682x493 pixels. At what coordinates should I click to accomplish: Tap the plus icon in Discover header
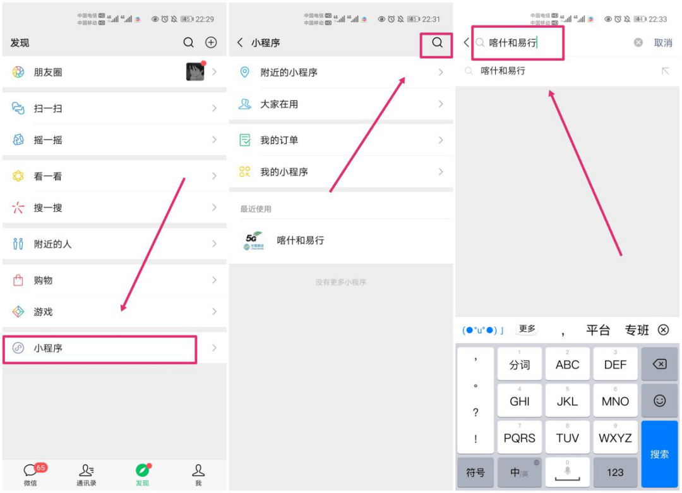pos(211,42)
